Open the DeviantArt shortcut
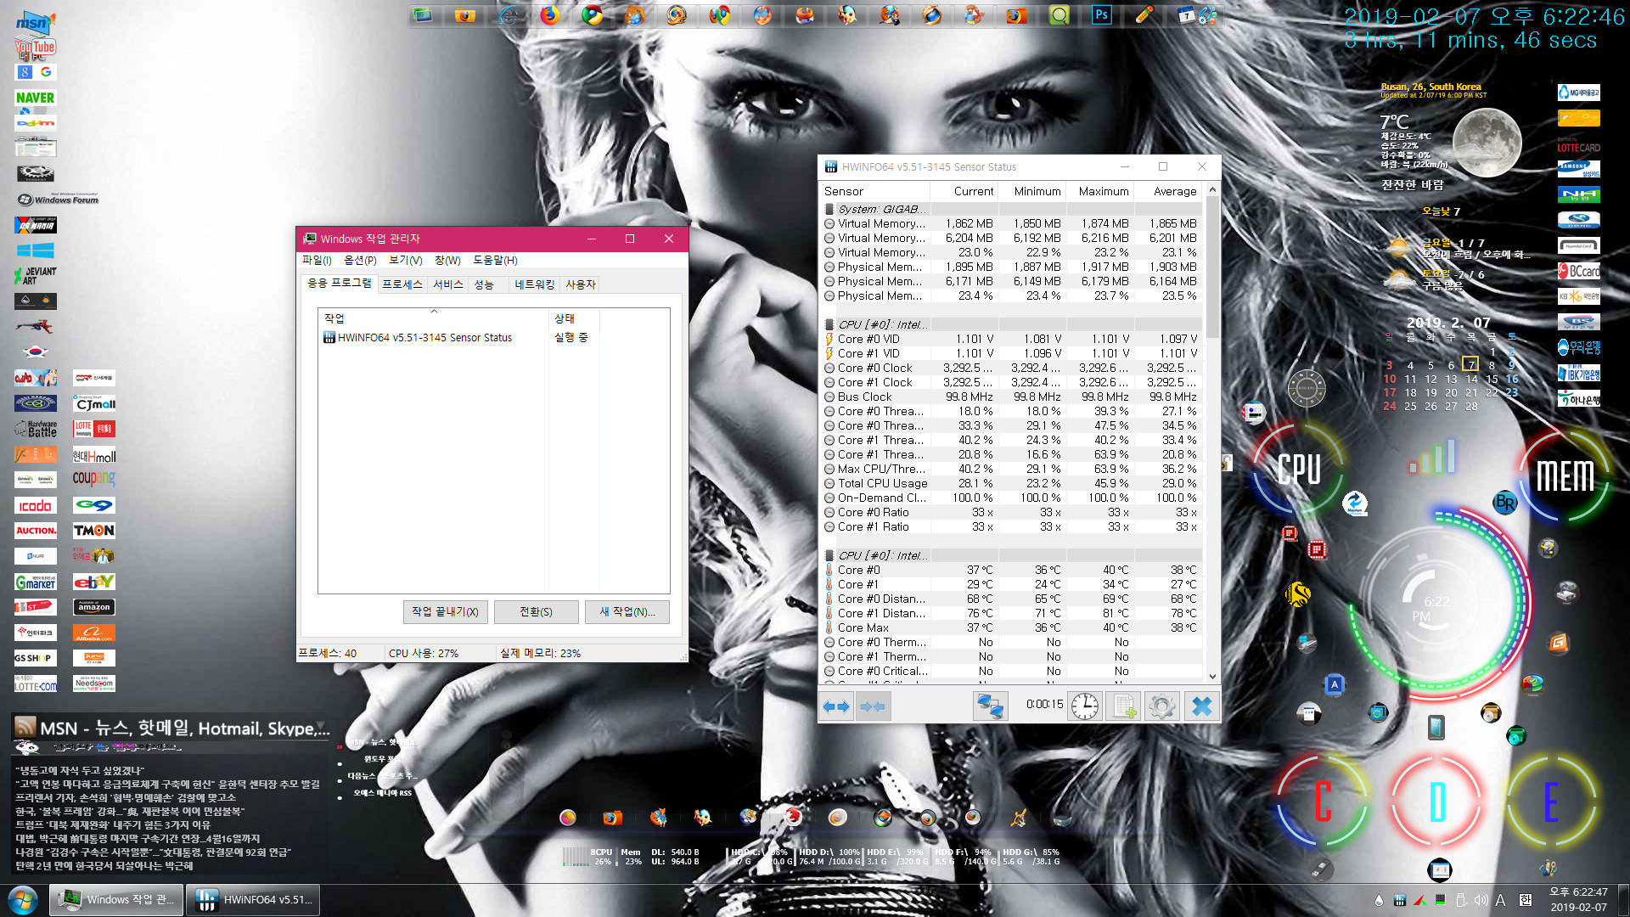 (35, 275)
